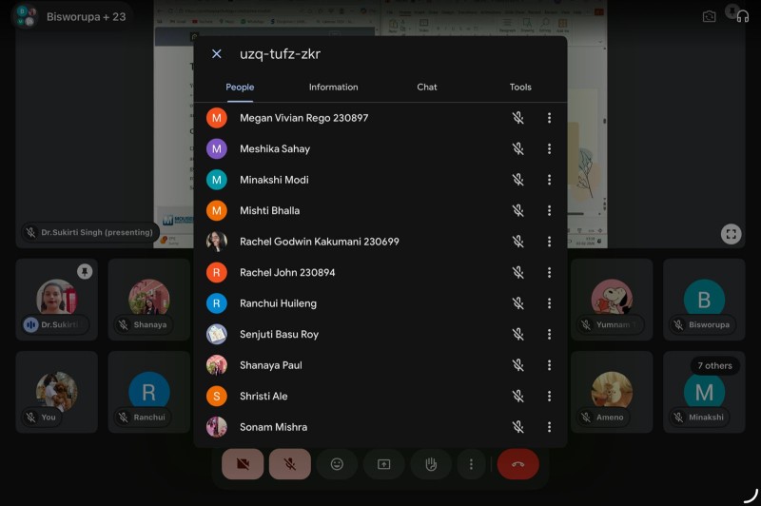Open the Tools tab
Image resolution: width=761 pixels, height=506 pixels.
520,88
